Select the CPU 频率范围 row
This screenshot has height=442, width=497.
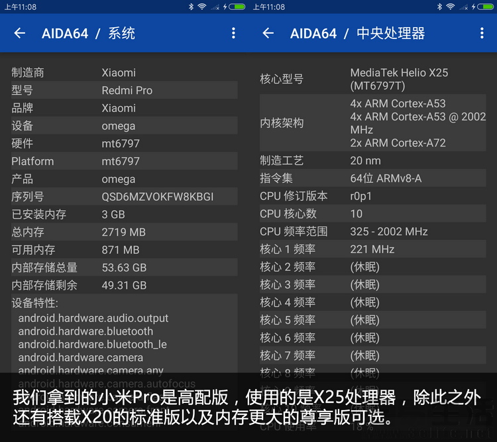pyautogui.click(x=372, y=232)
